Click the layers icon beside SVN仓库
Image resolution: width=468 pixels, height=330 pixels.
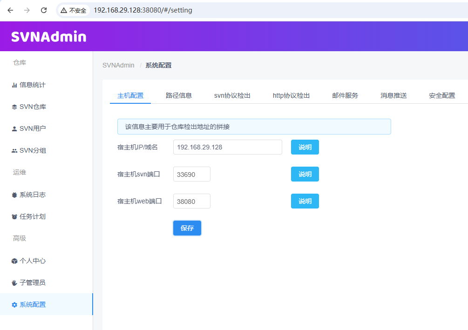coord(14,107)
